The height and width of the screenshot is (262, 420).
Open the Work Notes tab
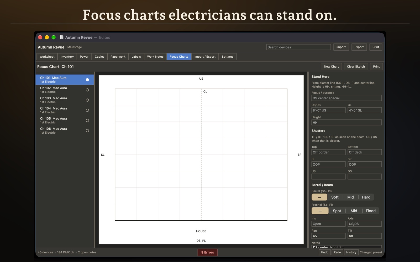pos(155,57)
